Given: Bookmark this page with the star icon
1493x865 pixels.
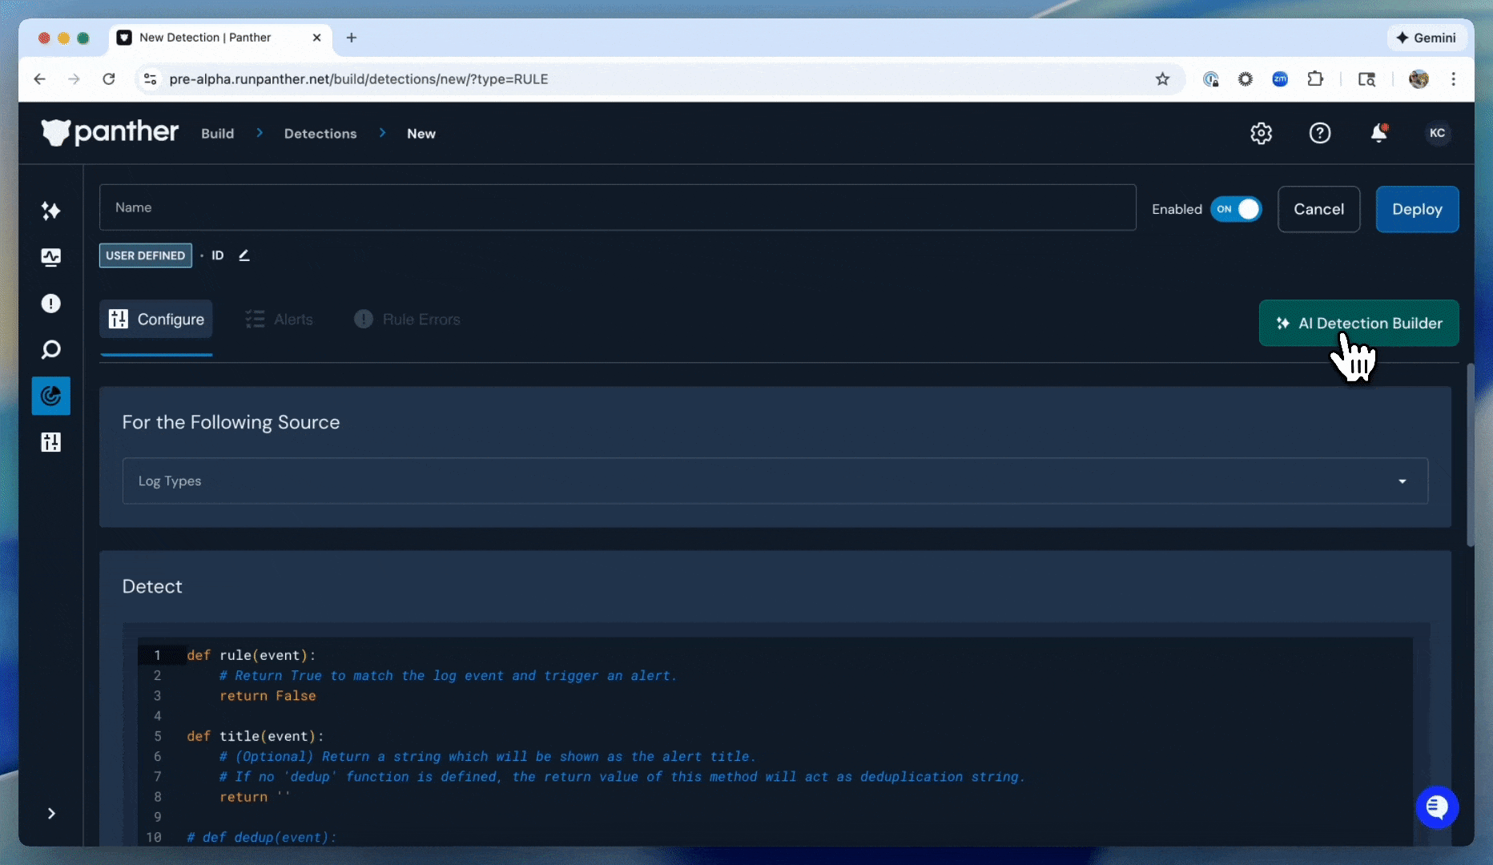Looking at the screenshot, I should [1162, 78].
